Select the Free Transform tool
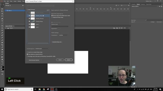 click(2, 11)
